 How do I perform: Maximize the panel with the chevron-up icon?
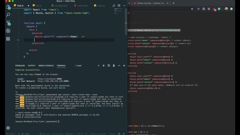coord(119,66)
